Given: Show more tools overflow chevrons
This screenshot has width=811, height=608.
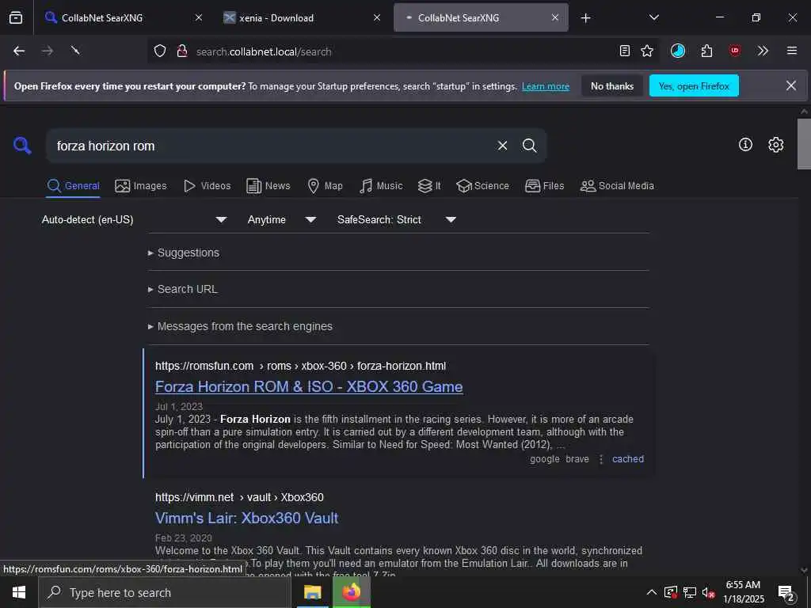Looking at the screenshot, I should (x=763, y=51).
